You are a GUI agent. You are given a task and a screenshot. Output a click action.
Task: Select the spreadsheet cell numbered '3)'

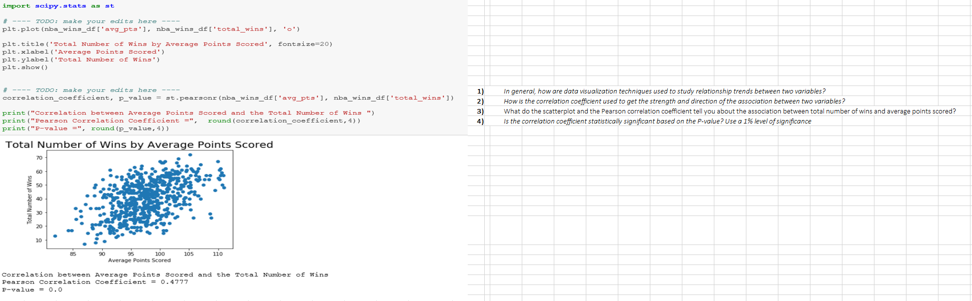coord(479,111)
